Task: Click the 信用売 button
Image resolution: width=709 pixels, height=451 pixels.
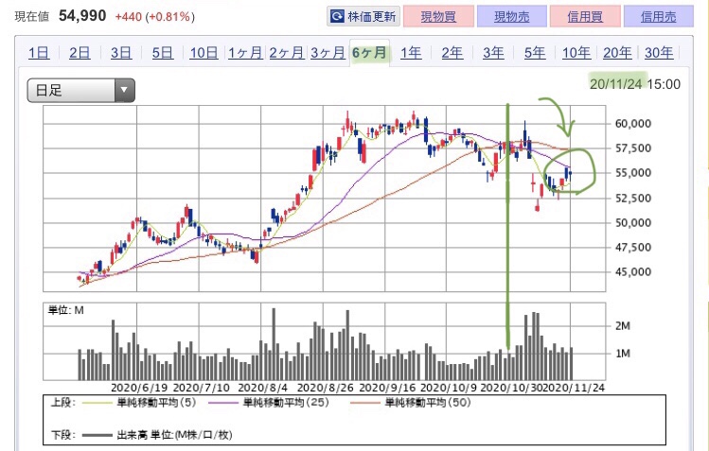Action: click(659, 17)
